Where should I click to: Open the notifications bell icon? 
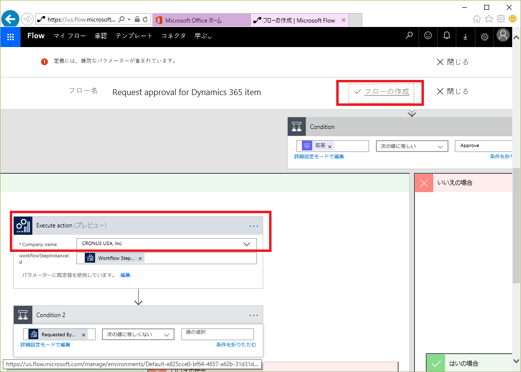point(447,36)
